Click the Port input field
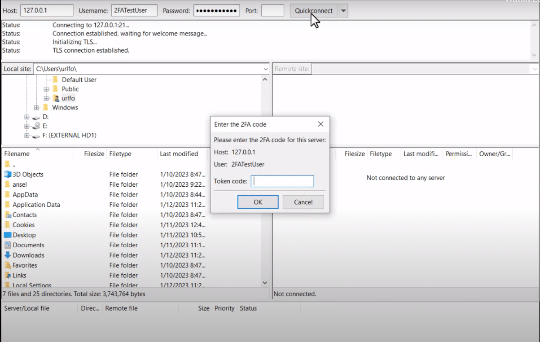This screenshot has height=342, width=540. click(x=272, y=10)
